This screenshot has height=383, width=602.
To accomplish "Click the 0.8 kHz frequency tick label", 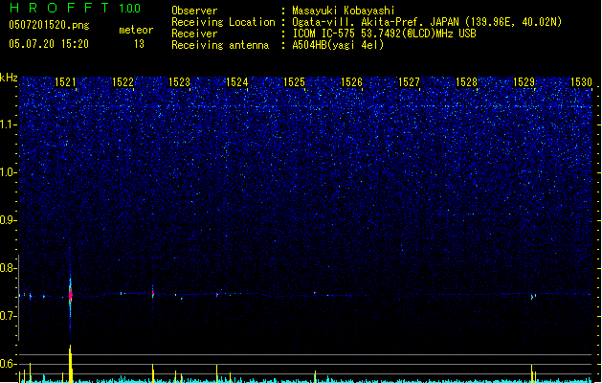I will (x=9, y=268).
